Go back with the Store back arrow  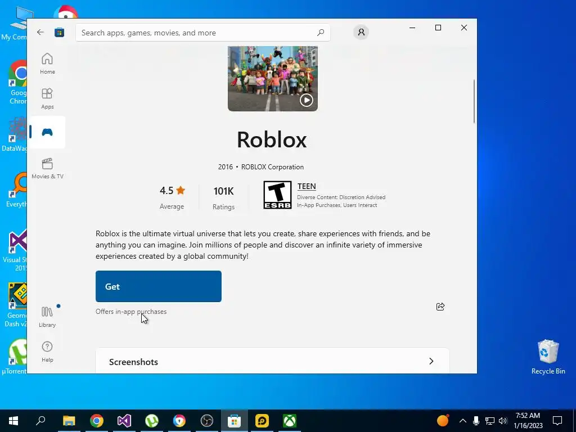(x=40, y=32)
